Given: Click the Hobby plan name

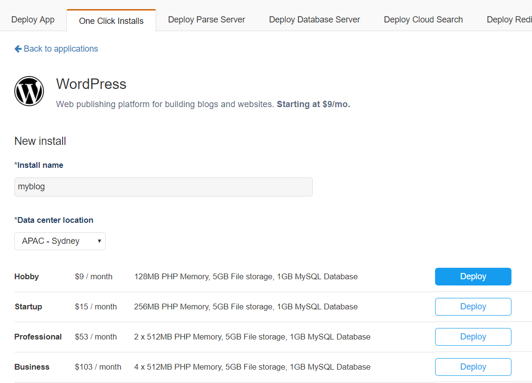Looking at the screenshot, I should click(26, 277).
